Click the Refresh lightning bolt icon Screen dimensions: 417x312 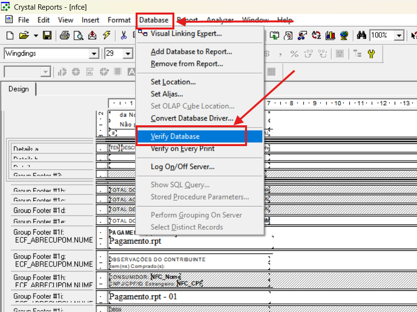tap(107, 35)
